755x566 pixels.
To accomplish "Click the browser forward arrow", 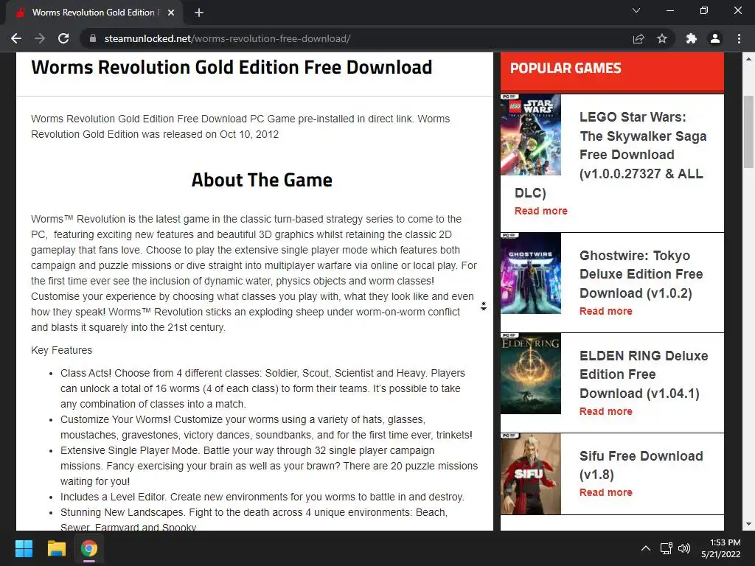I will pyautogui.click(x=40, y=38).
